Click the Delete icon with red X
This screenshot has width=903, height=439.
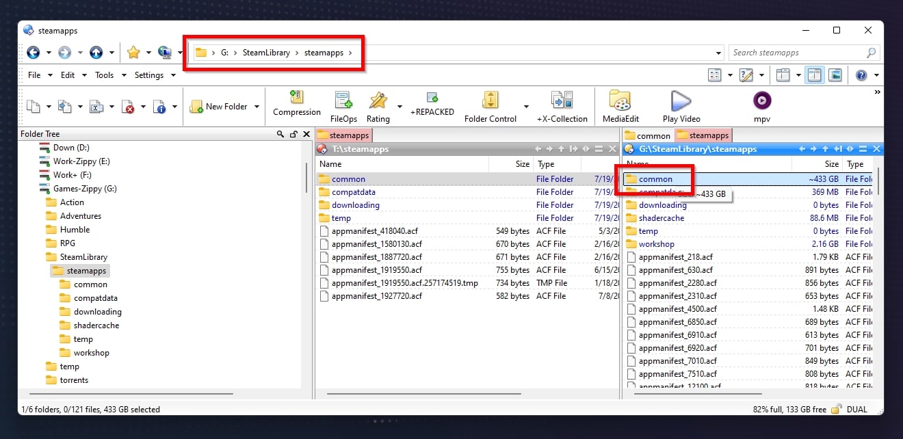point(128,106)
